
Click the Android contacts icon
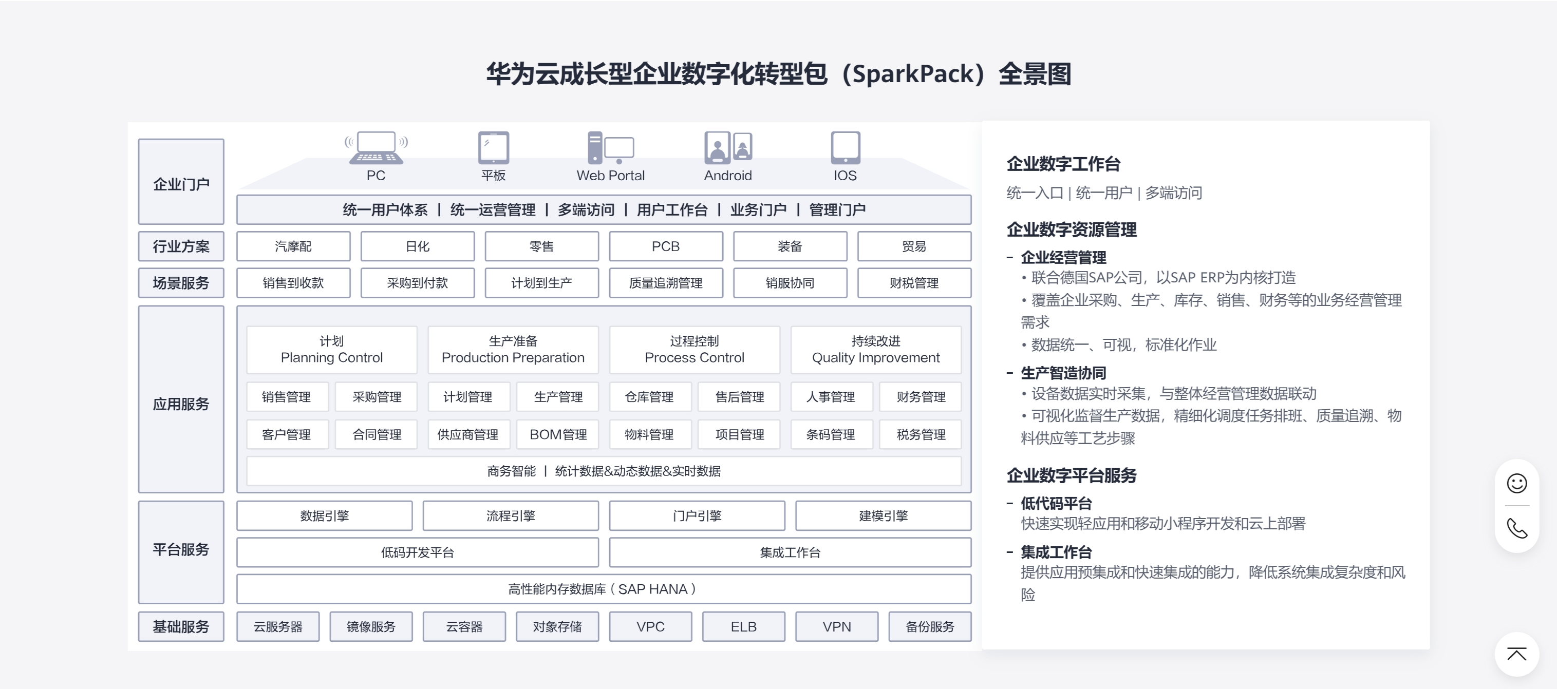pos(728,148)
